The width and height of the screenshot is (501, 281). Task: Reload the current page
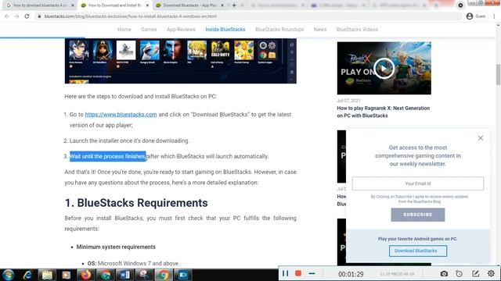pyautogui.click(x=27, y=16)
